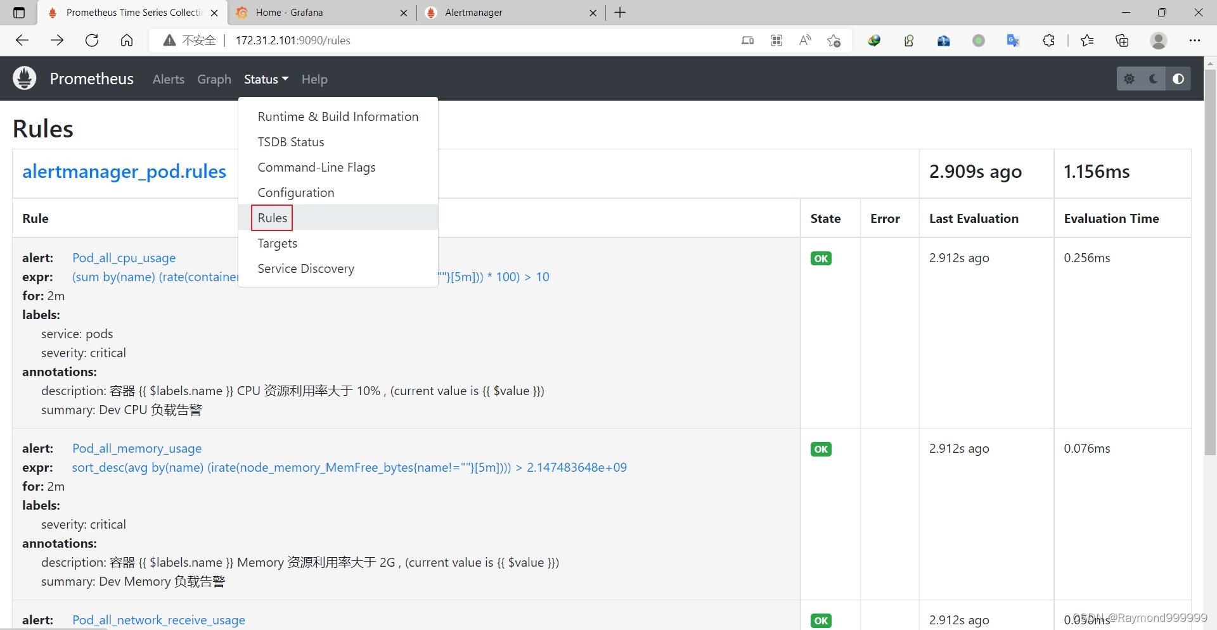Select Rules from Status menu
The width and height of the screenshot is (1217, 630).
point(338,218)
